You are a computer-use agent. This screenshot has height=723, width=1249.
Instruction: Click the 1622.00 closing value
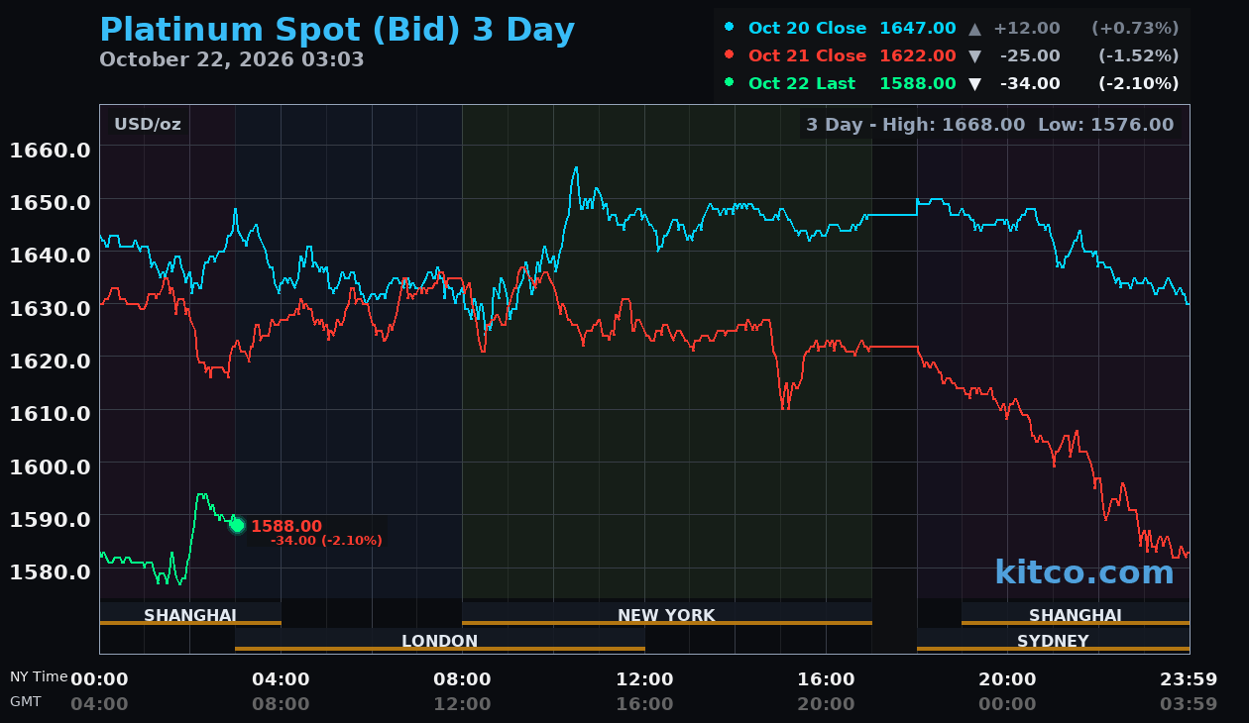point(918,55)
